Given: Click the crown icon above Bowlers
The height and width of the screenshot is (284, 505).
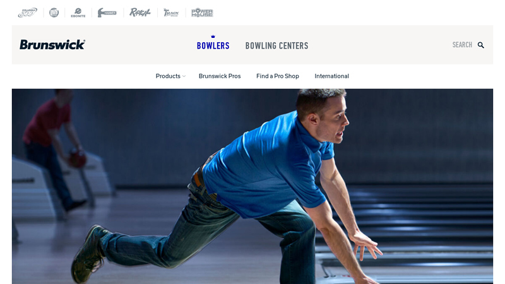Looking at the screenshot, I should pos(213,37).
